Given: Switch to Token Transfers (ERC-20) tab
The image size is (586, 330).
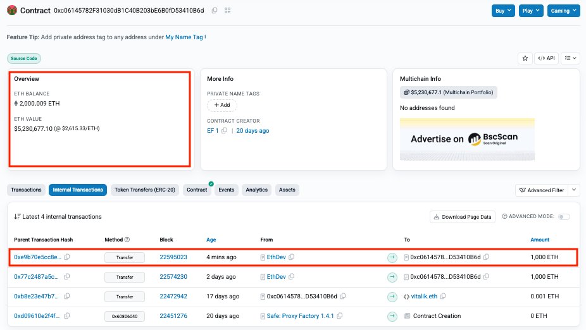Looking at the screenshot, I should [x=145, y=190].
